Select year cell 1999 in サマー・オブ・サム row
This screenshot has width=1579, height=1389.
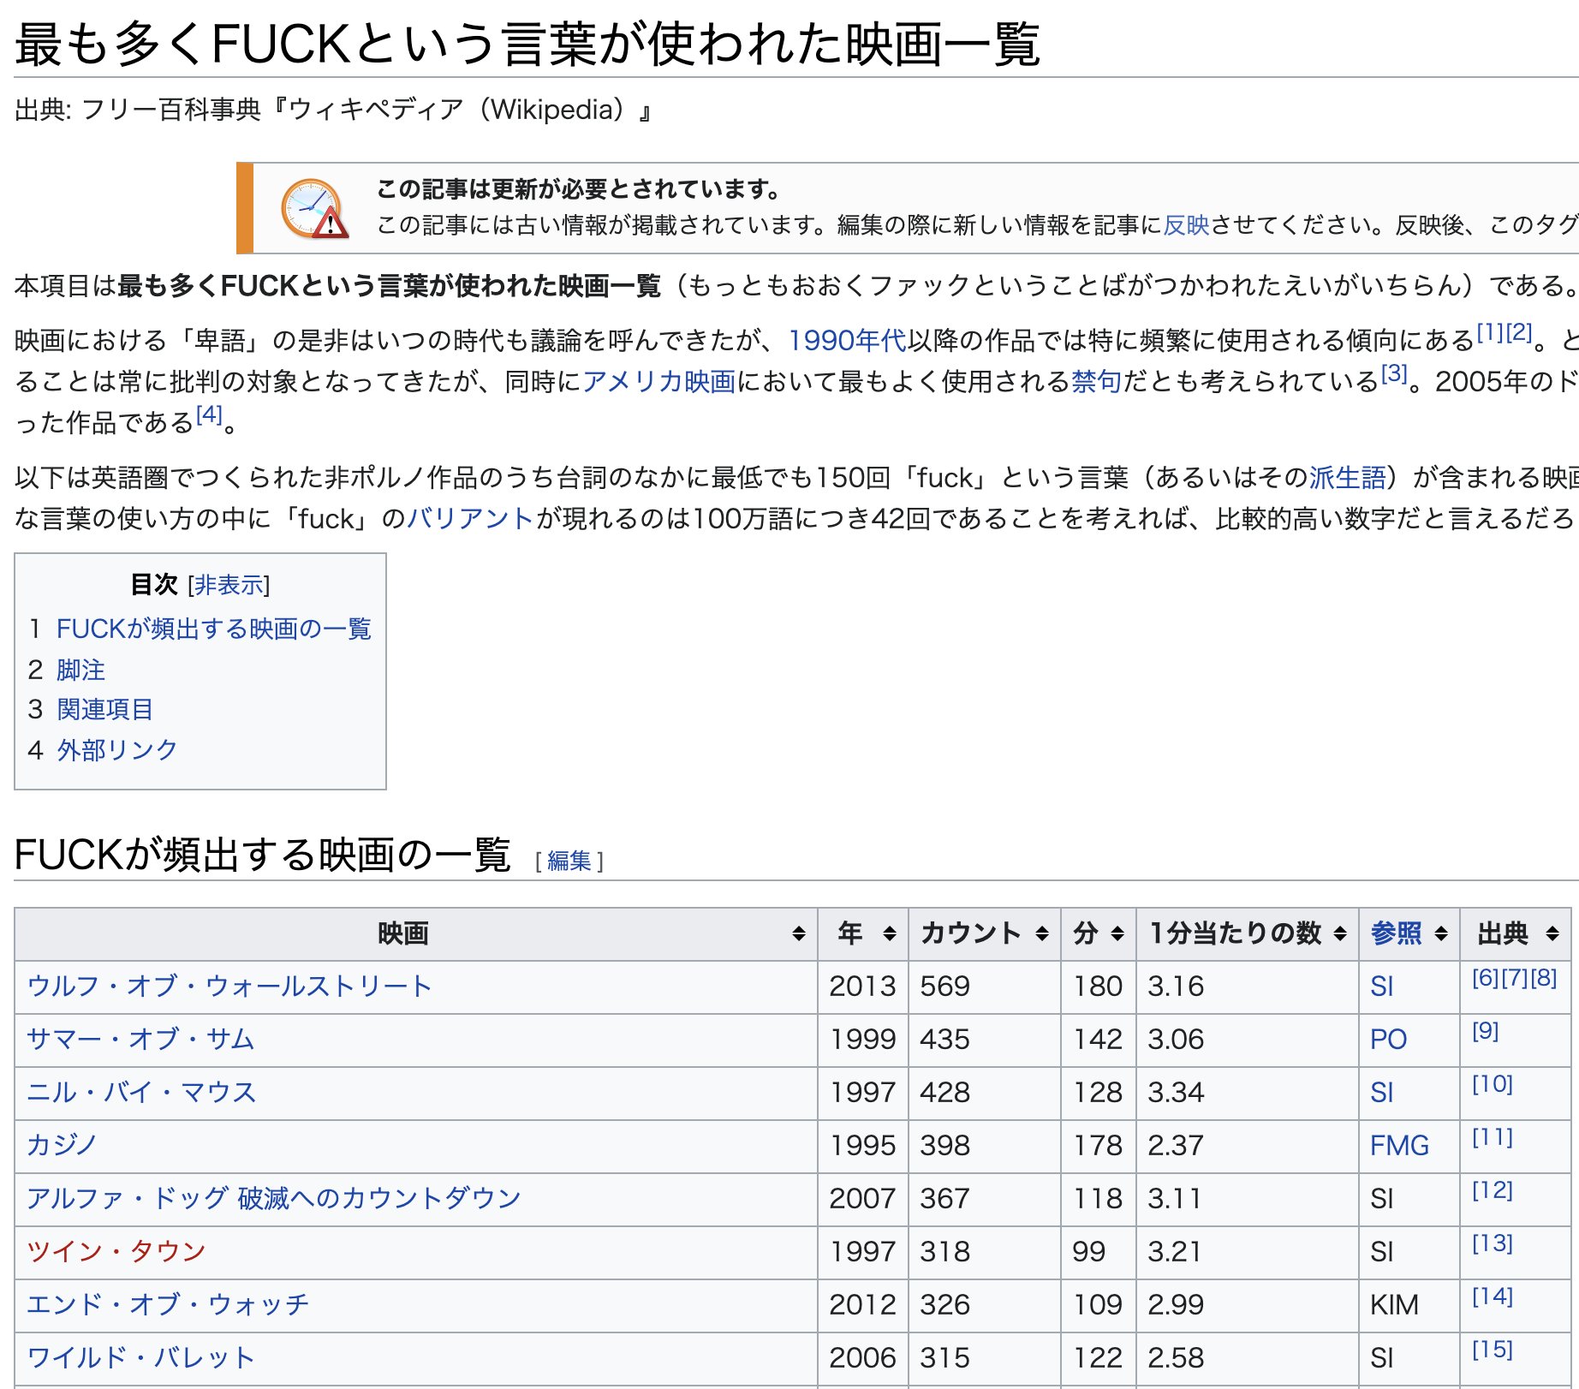[x=863, y=1040]
